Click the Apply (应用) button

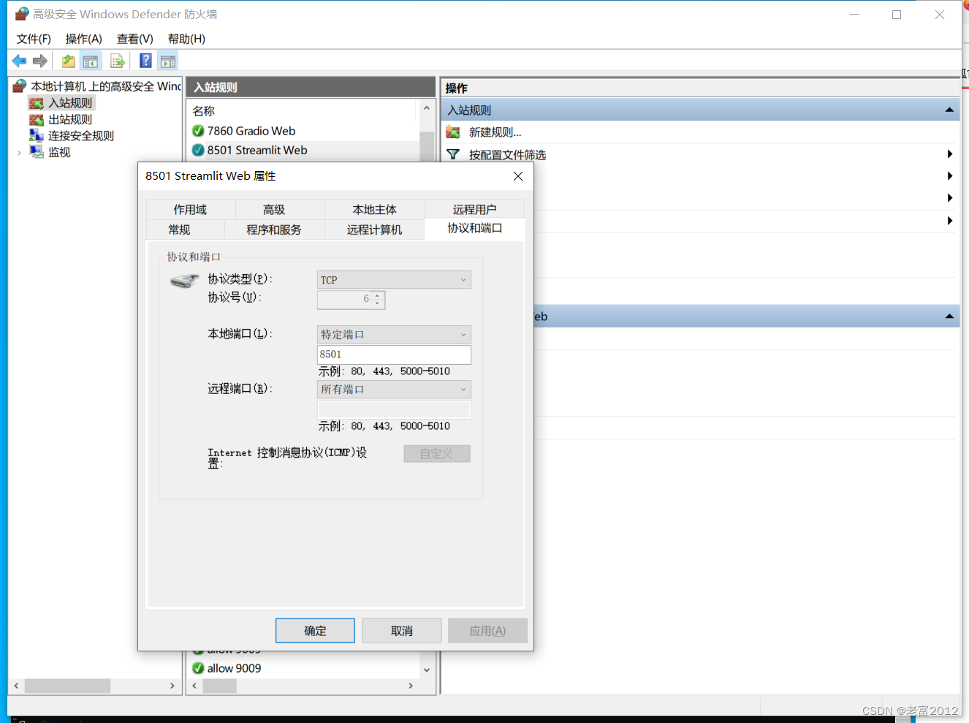487,631
